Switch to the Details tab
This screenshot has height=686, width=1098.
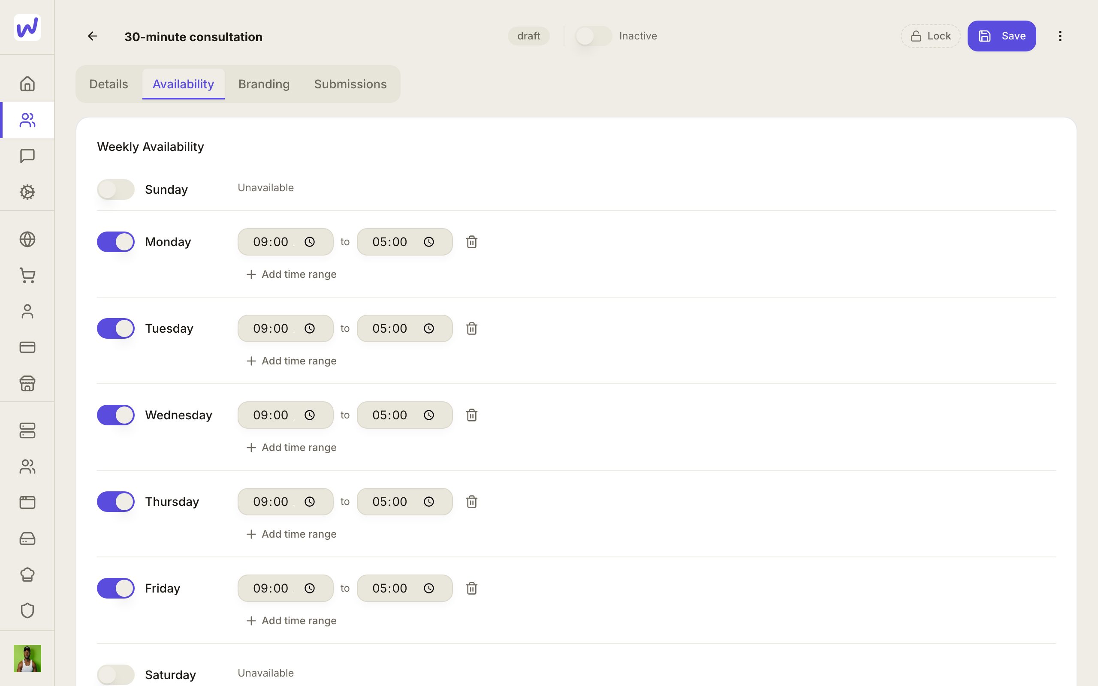(109, 84)
